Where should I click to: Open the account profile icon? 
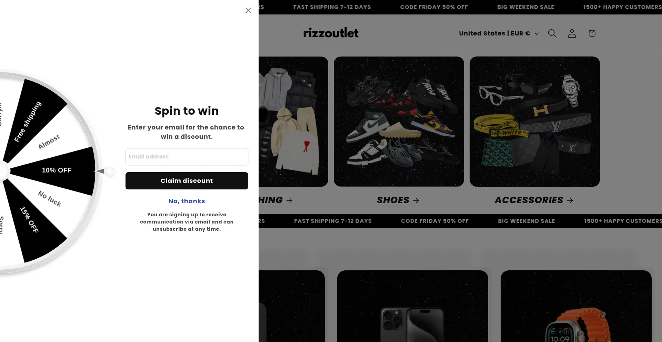(572, 33)
